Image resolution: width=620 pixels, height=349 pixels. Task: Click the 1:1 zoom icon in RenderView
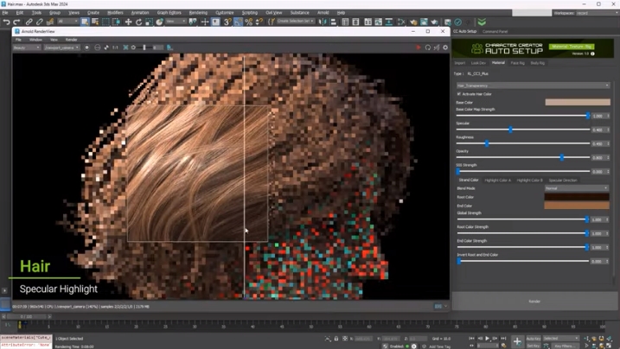115,48
